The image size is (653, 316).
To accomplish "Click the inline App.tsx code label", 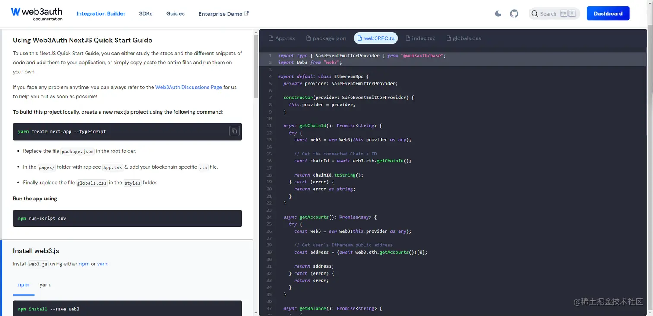I will (x=113, y=167).
